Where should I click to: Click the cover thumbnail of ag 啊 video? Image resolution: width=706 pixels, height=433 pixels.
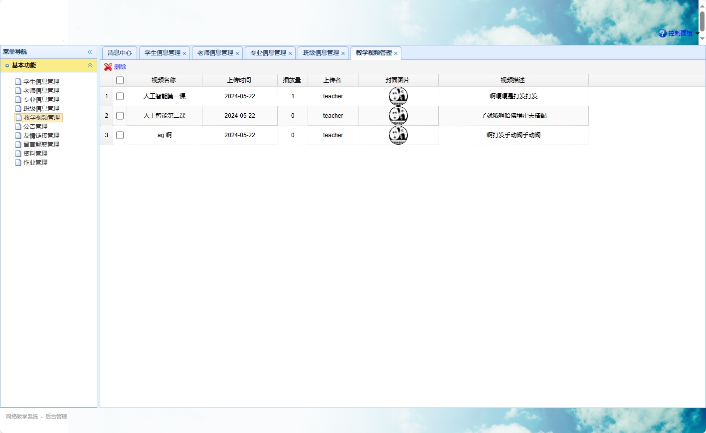tap(398, 135)
